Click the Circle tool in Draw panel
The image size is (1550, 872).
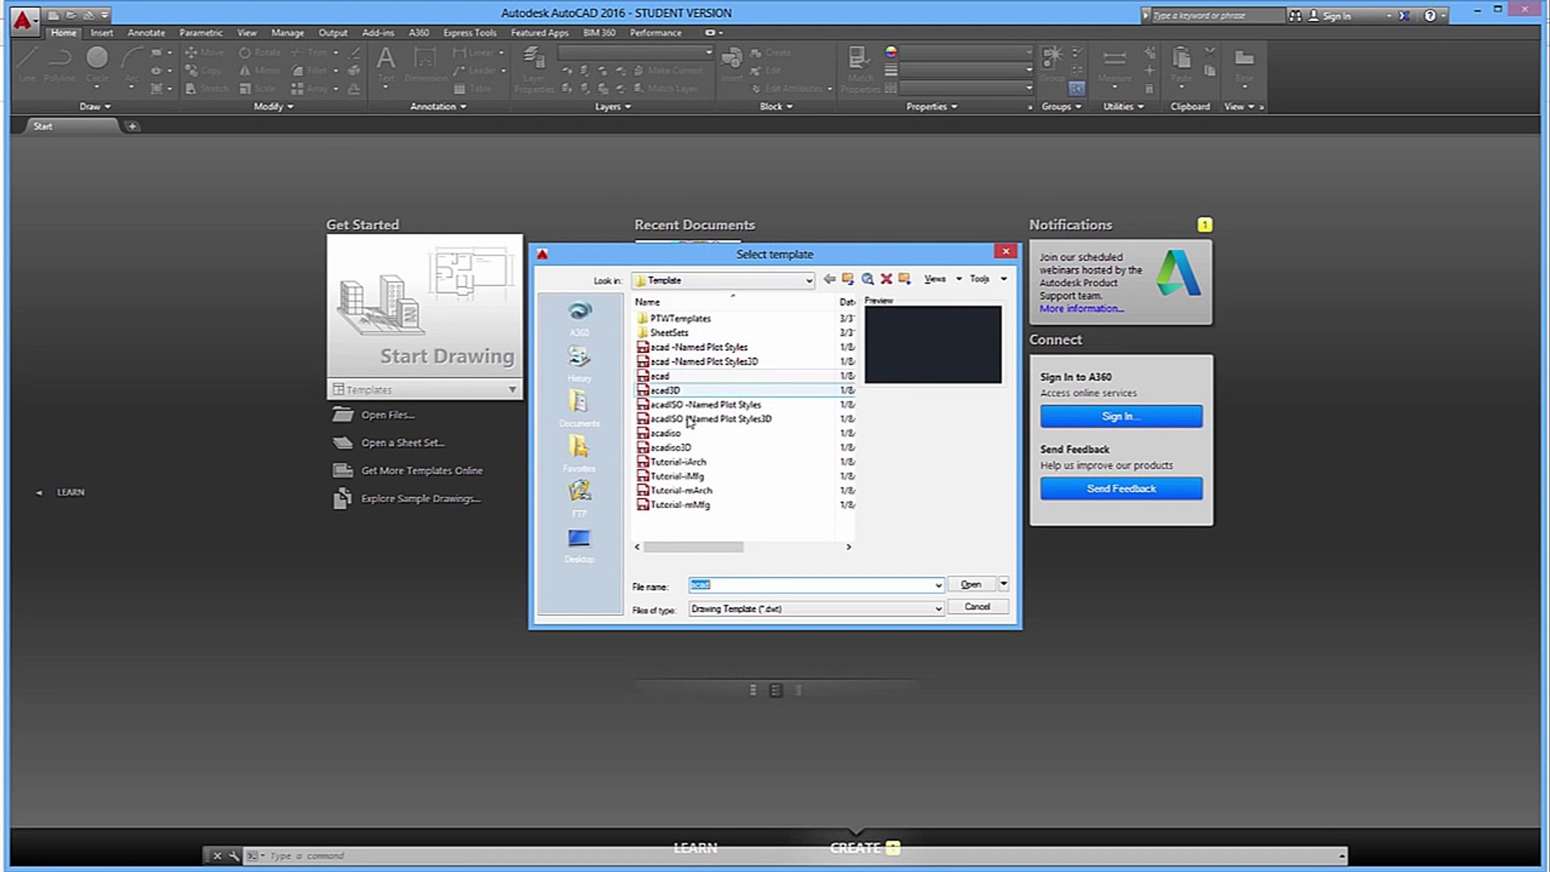click(x=97, y=64)
